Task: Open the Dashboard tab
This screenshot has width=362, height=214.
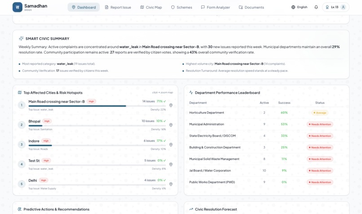Action: click(84, 7)
